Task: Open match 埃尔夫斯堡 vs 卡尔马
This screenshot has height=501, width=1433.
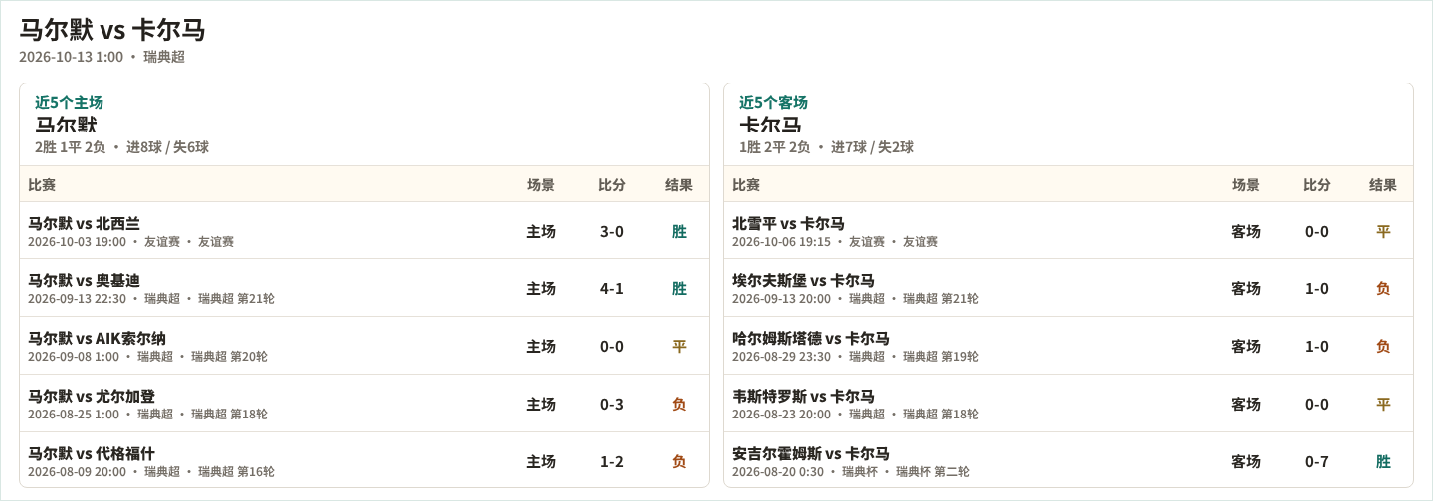Action: pyautogui.click(x=803, y=280)
